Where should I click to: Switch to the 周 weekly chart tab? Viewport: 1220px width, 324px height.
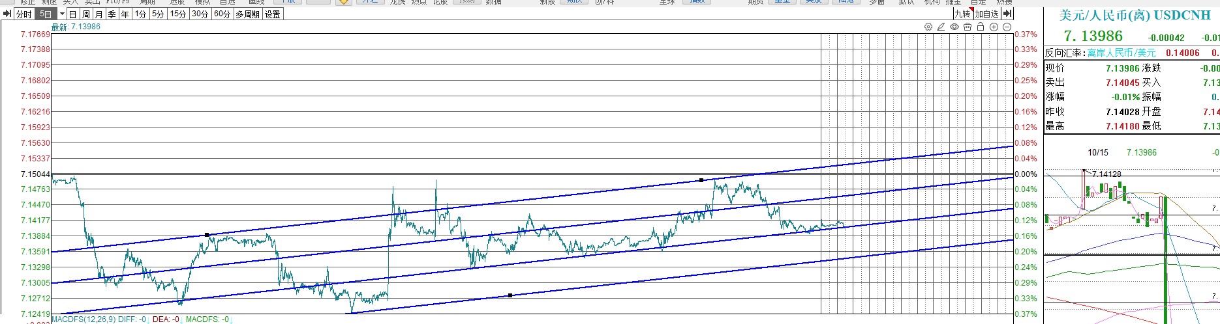86,14
